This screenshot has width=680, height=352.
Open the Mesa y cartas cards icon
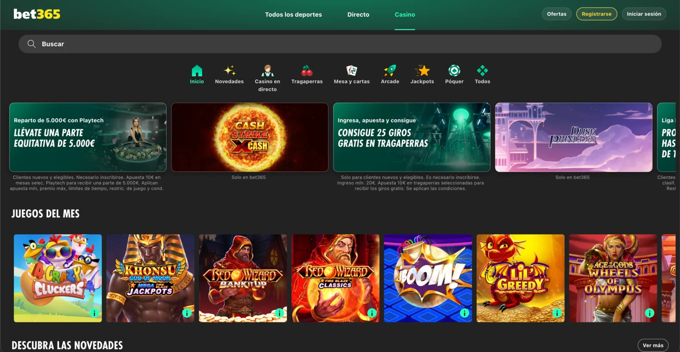pos(352,71)
